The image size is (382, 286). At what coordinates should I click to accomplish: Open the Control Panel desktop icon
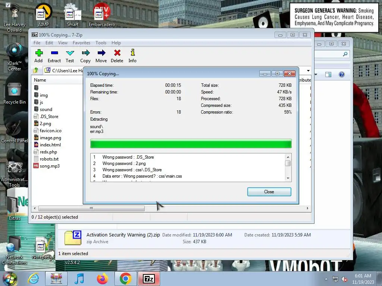[x=15, y=131]
